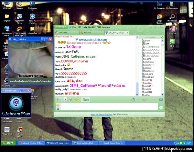Launch Vice City desktop shortcut
194x152 pixels.
point(172,30)
